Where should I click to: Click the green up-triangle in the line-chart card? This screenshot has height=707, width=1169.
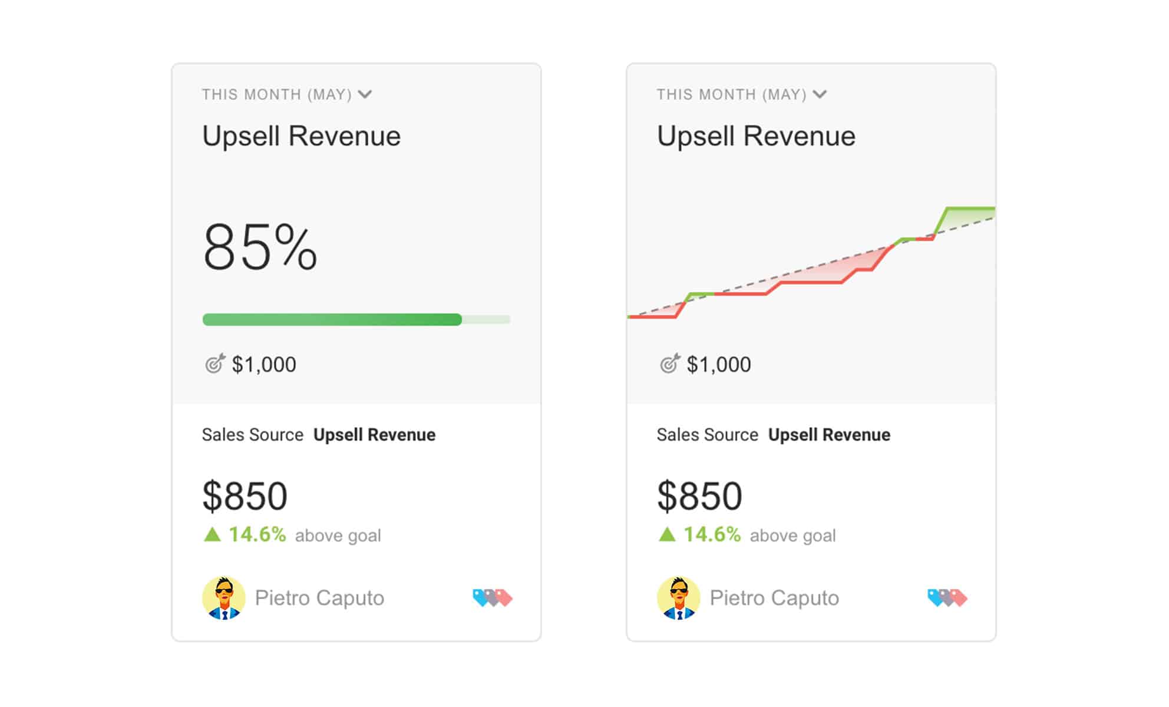coord(667,534)
